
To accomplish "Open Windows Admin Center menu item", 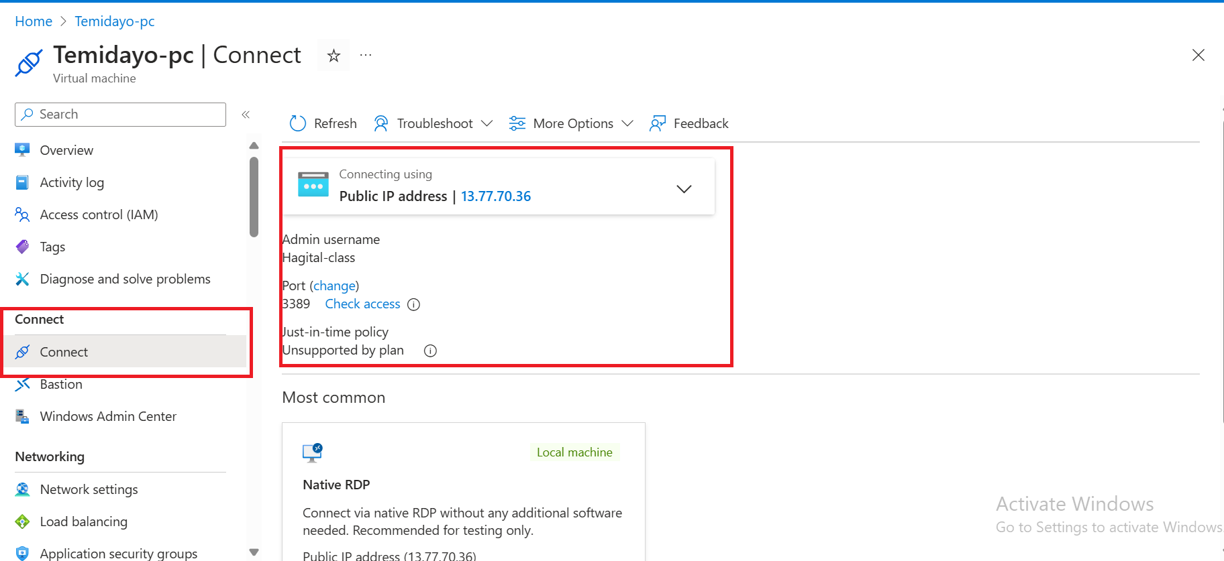I will click(x=108, y=416).
